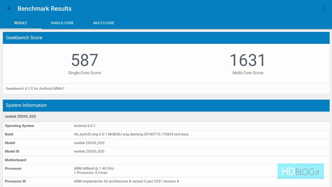This screenshot has height=187, width=332.
Task: Click the Build value rtk_kylin32-eng
Action: [131, 135]
